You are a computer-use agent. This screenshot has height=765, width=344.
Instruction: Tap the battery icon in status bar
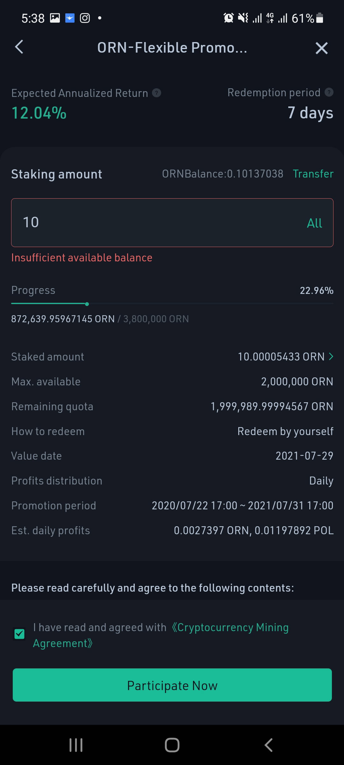(x=320, y=18)
